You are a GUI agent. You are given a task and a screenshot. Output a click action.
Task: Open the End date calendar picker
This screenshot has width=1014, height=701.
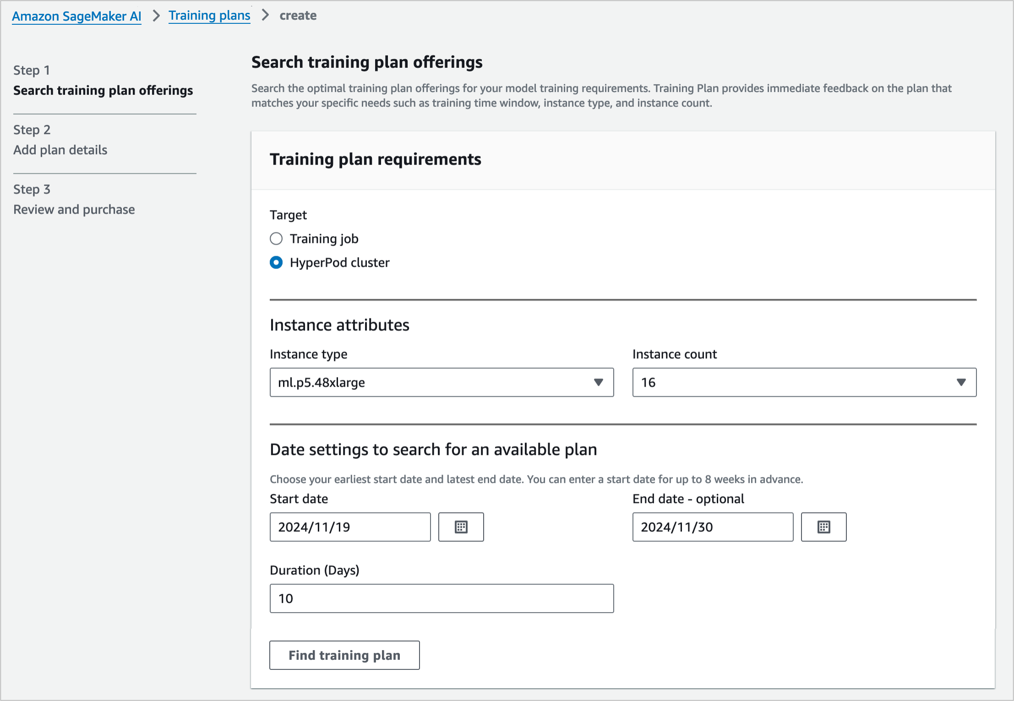tap(823, 527)
